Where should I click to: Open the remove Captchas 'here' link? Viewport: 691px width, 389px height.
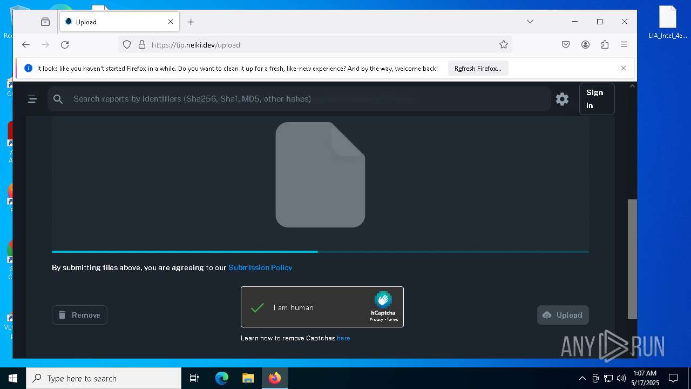343,338
